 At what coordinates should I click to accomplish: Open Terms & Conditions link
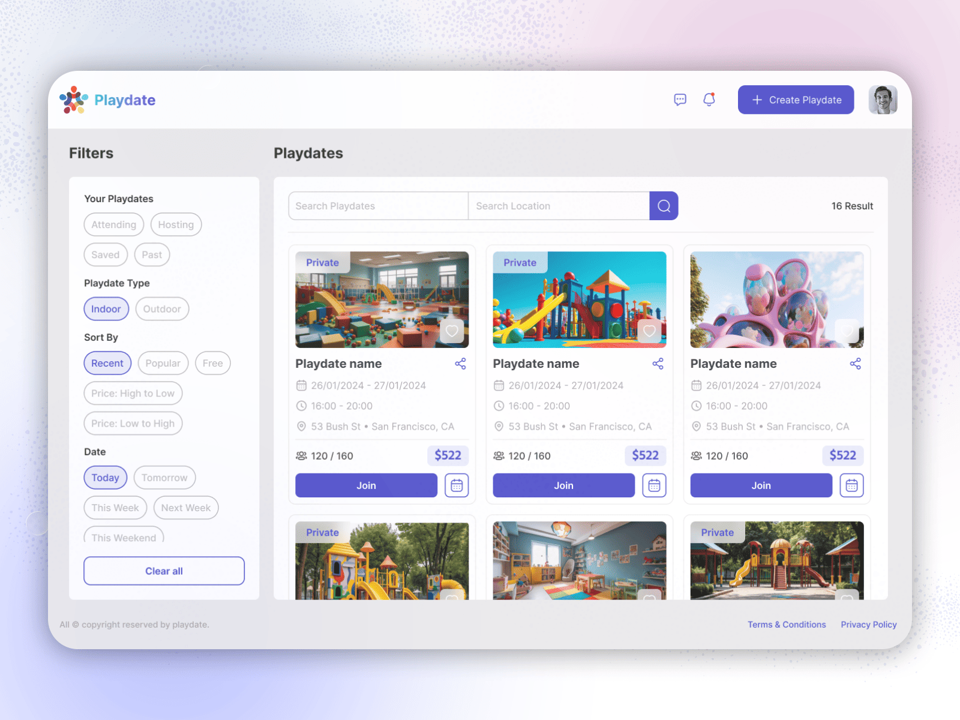787,625
